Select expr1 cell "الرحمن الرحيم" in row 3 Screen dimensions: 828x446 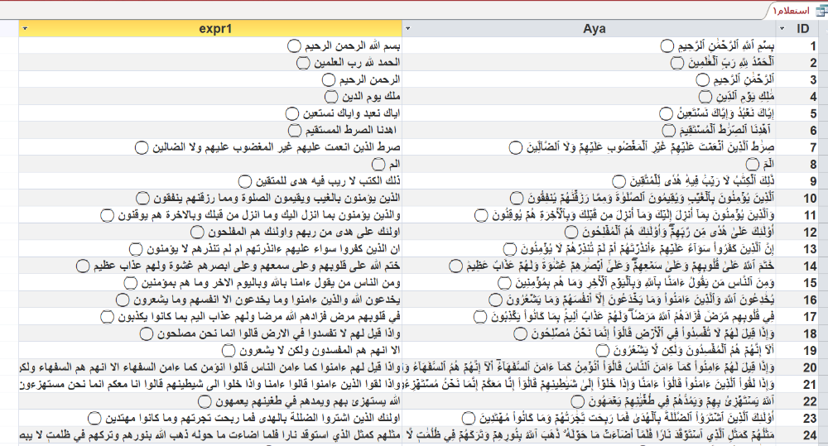point(210,79)
